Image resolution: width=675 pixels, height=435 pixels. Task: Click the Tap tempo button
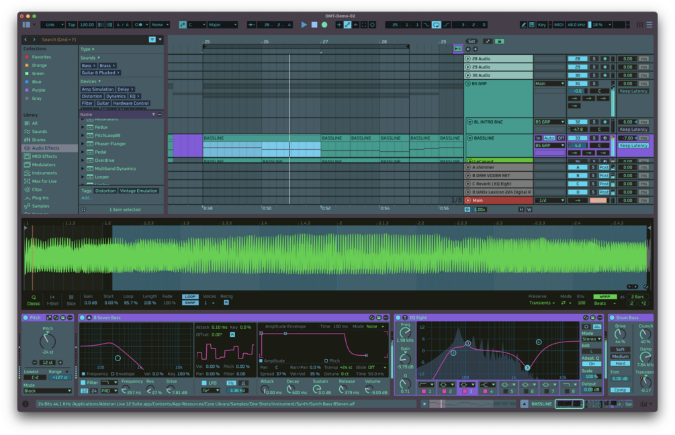[x=71, y=25]
